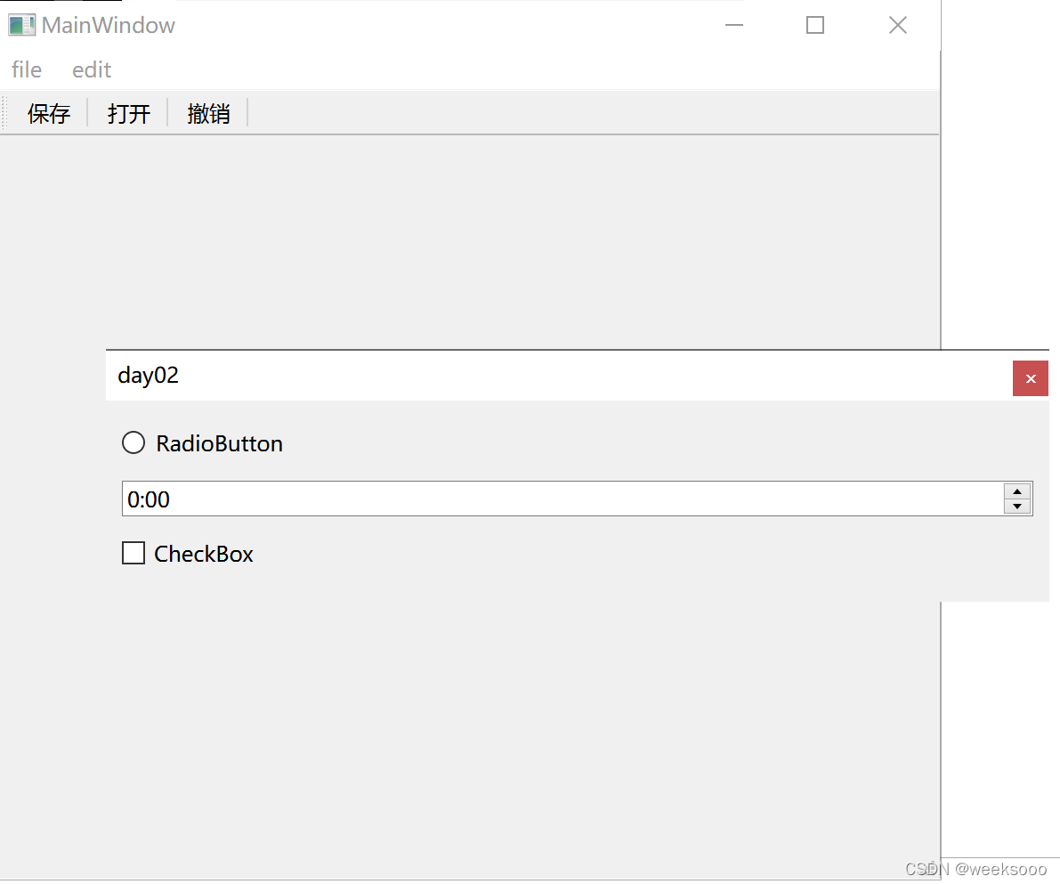This screenshot has height=884, width=1060.
Task: Close the MainWindow window
Action: point(898,25)
